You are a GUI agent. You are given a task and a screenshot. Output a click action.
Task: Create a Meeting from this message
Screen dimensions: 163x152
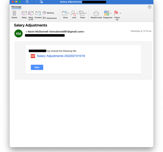pos(49,13)
